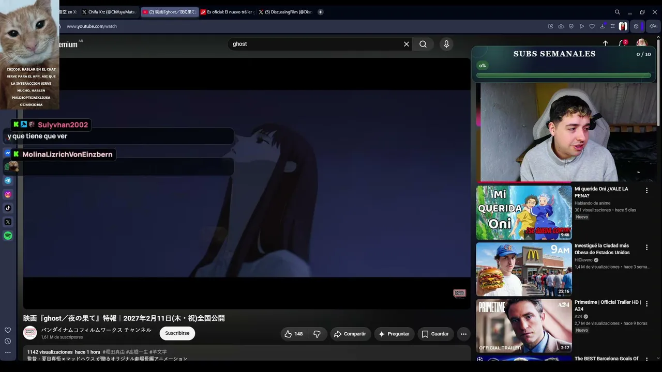The height and width of the screenshot is (372, 662).
Task: Open options menu for Ciudad más Obesa video
Action: [x=646, y=247]
